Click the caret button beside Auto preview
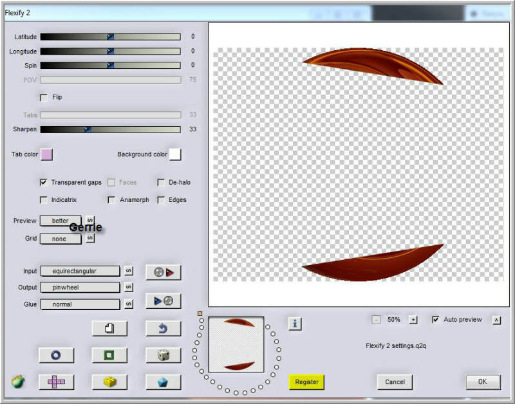515x404 pixels. 496,320
